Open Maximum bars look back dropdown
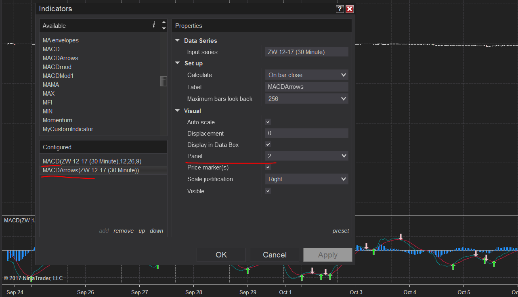The height and width of the screenshot is (297, 518). point(306,99)
